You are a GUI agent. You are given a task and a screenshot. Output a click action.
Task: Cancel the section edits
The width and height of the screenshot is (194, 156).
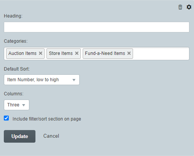click(x=51, y=136)
